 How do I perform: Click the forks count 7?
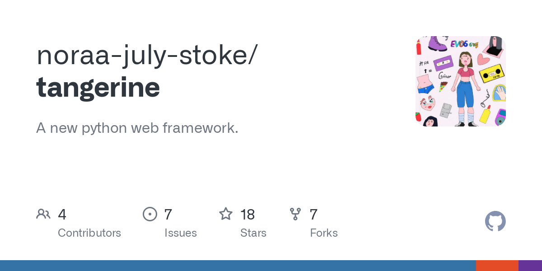pyautogui.click(x=313, y=215)
